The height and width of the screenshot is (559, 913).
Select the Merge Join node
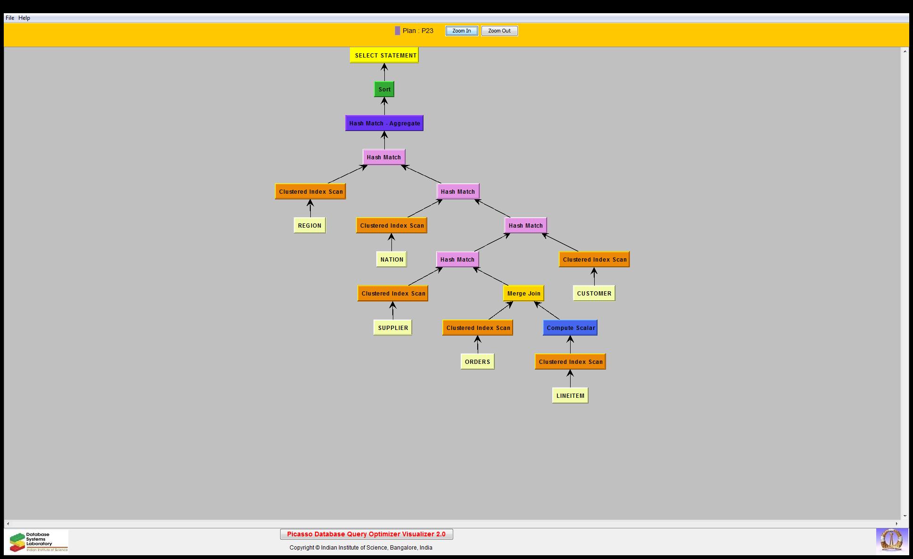[523, 293]
